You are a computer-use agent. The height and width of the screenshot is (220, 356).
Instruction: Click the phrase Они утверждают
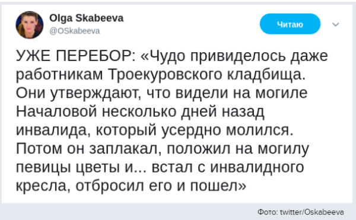click(x=78, y=93)
